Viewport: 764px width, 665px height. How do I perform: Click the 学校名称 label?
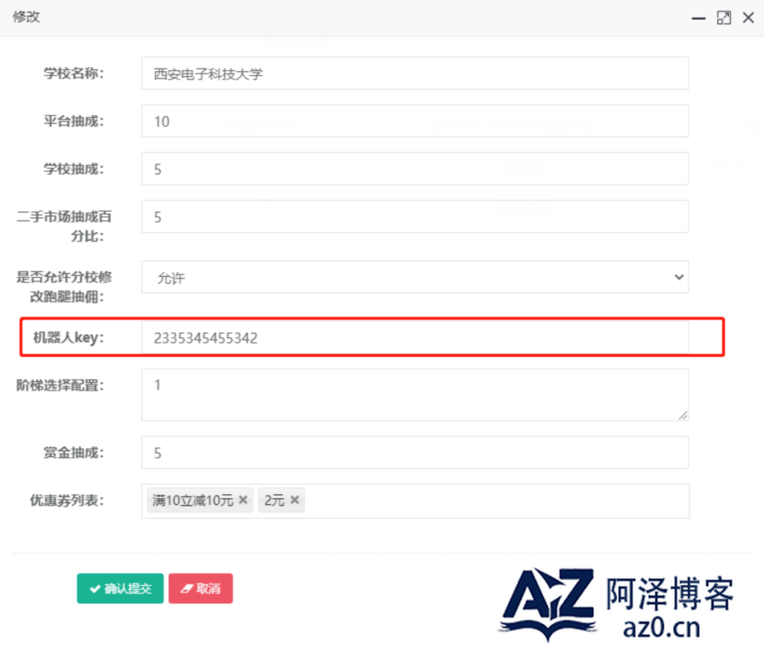74,73
